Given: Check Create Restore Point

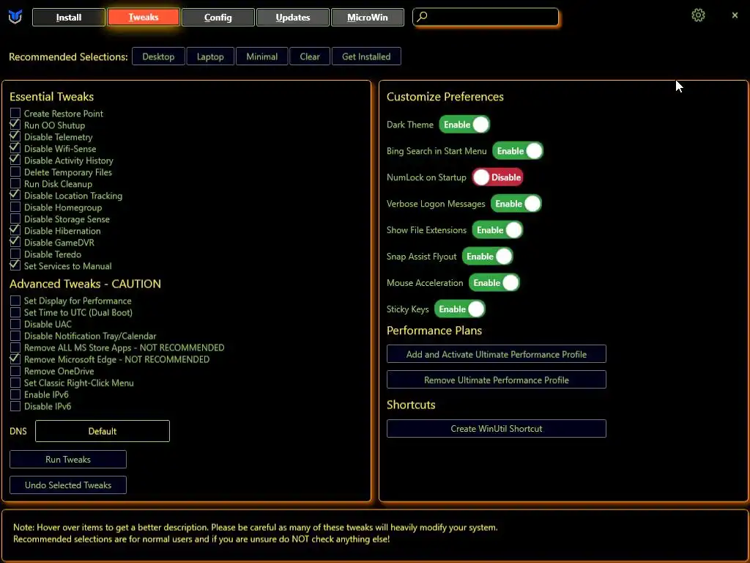Looking at the screenshot, I should (15, 114).
